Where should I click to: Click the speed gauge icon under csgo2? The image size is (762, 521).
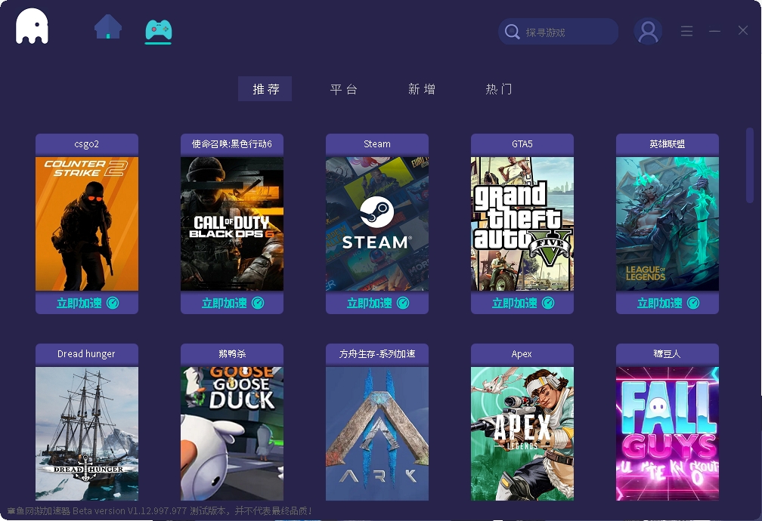pyautogui.click(x=113, y=303)
